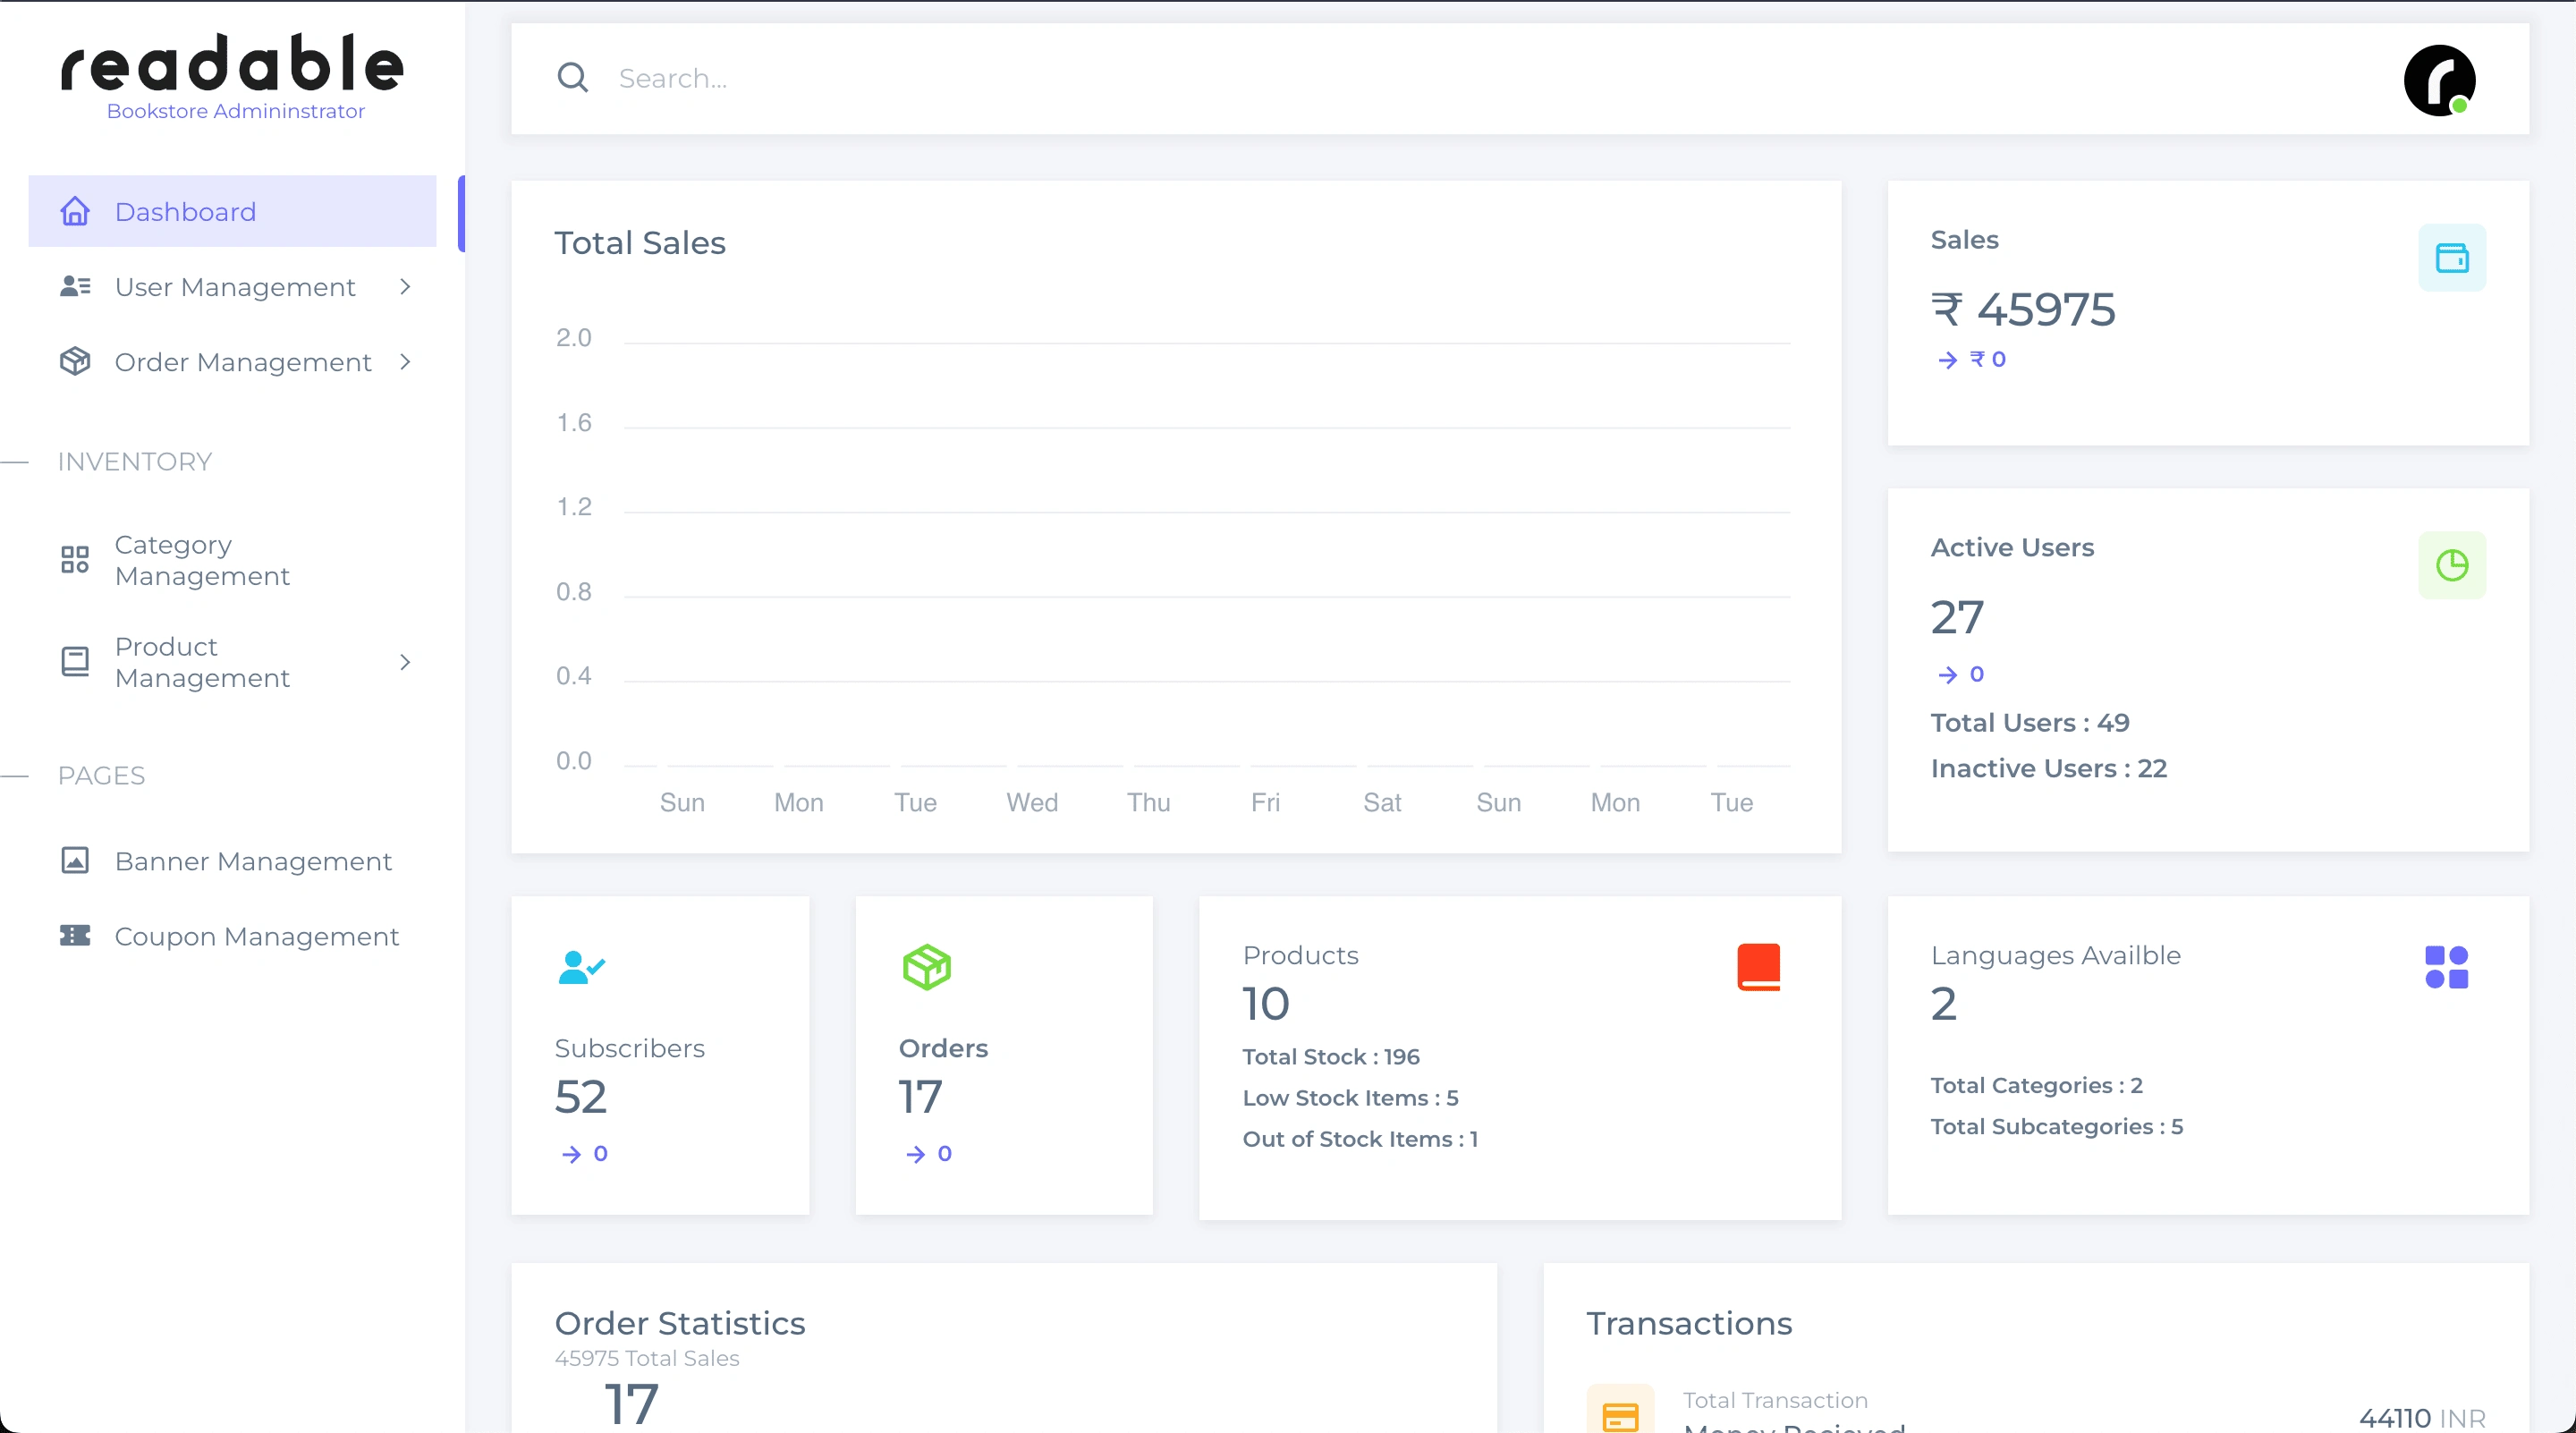
Task: Expand the Order Management submenu chevron
Action: coord(405,361)
